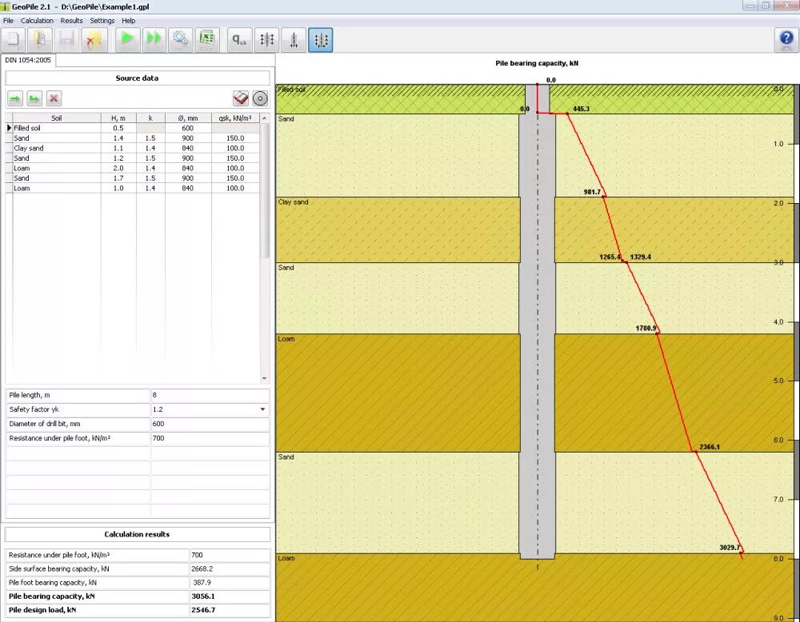Click the H value 2.0 in the soil table
The image size is (800, 622).
pos(118,168)
